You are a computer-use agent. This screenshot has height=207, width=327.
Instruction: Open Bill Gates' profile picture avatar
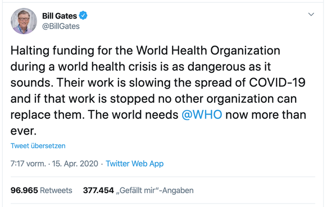pos(24,21)
